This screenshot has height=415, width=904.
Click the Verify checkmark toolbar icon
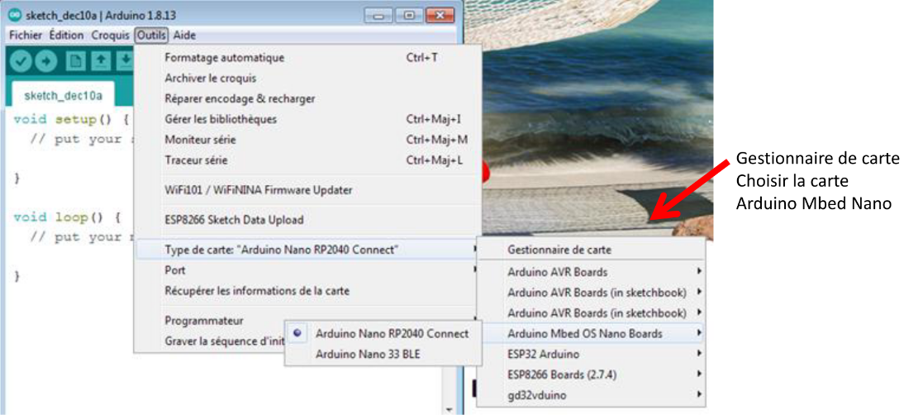(x=21, y=61)
